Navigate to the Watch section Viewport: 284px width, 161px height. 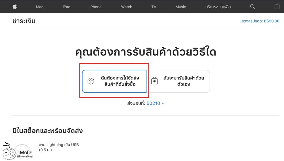click(126, 7)
